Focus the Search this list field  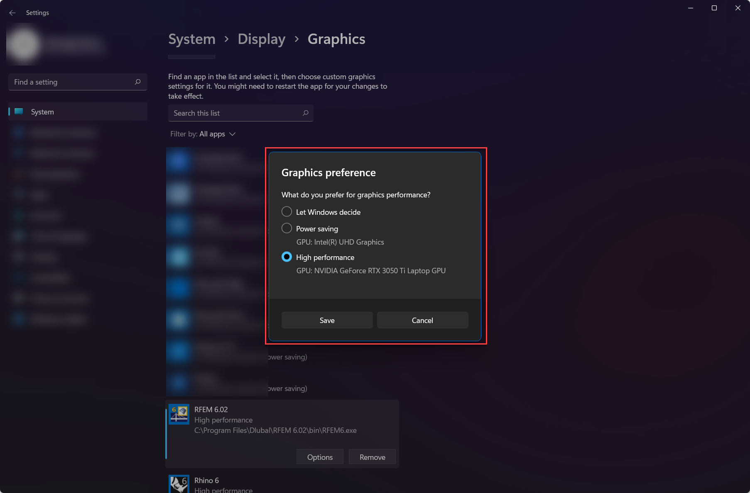tap(240, 113)
